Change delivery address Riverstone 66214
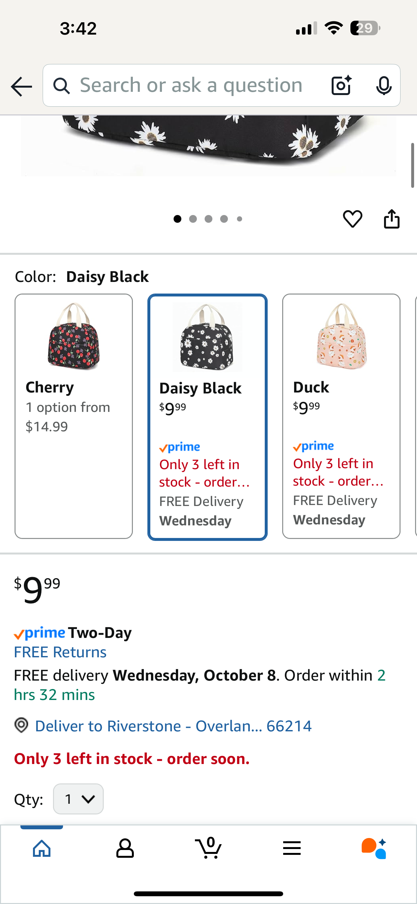 pyautogui.click(x=173, y=726)
